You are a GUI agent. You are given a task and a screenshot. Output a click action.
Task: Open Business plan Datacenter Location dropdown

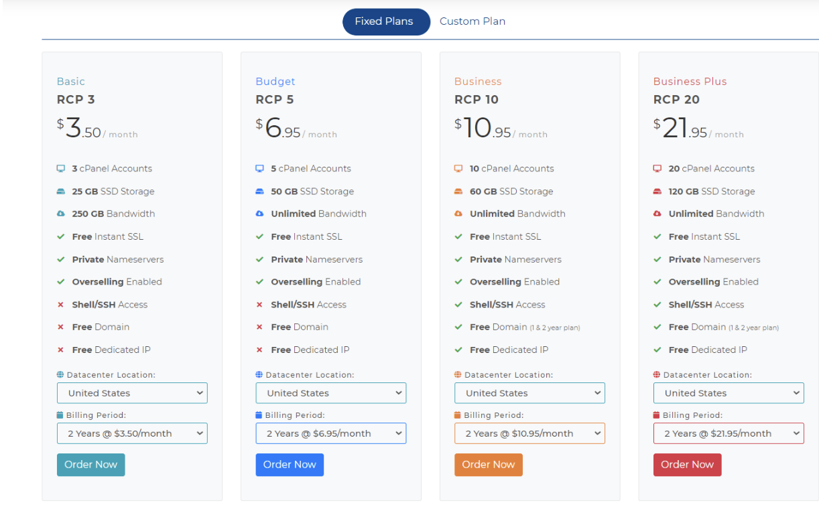pyautogui.click(x=529, y=393)
